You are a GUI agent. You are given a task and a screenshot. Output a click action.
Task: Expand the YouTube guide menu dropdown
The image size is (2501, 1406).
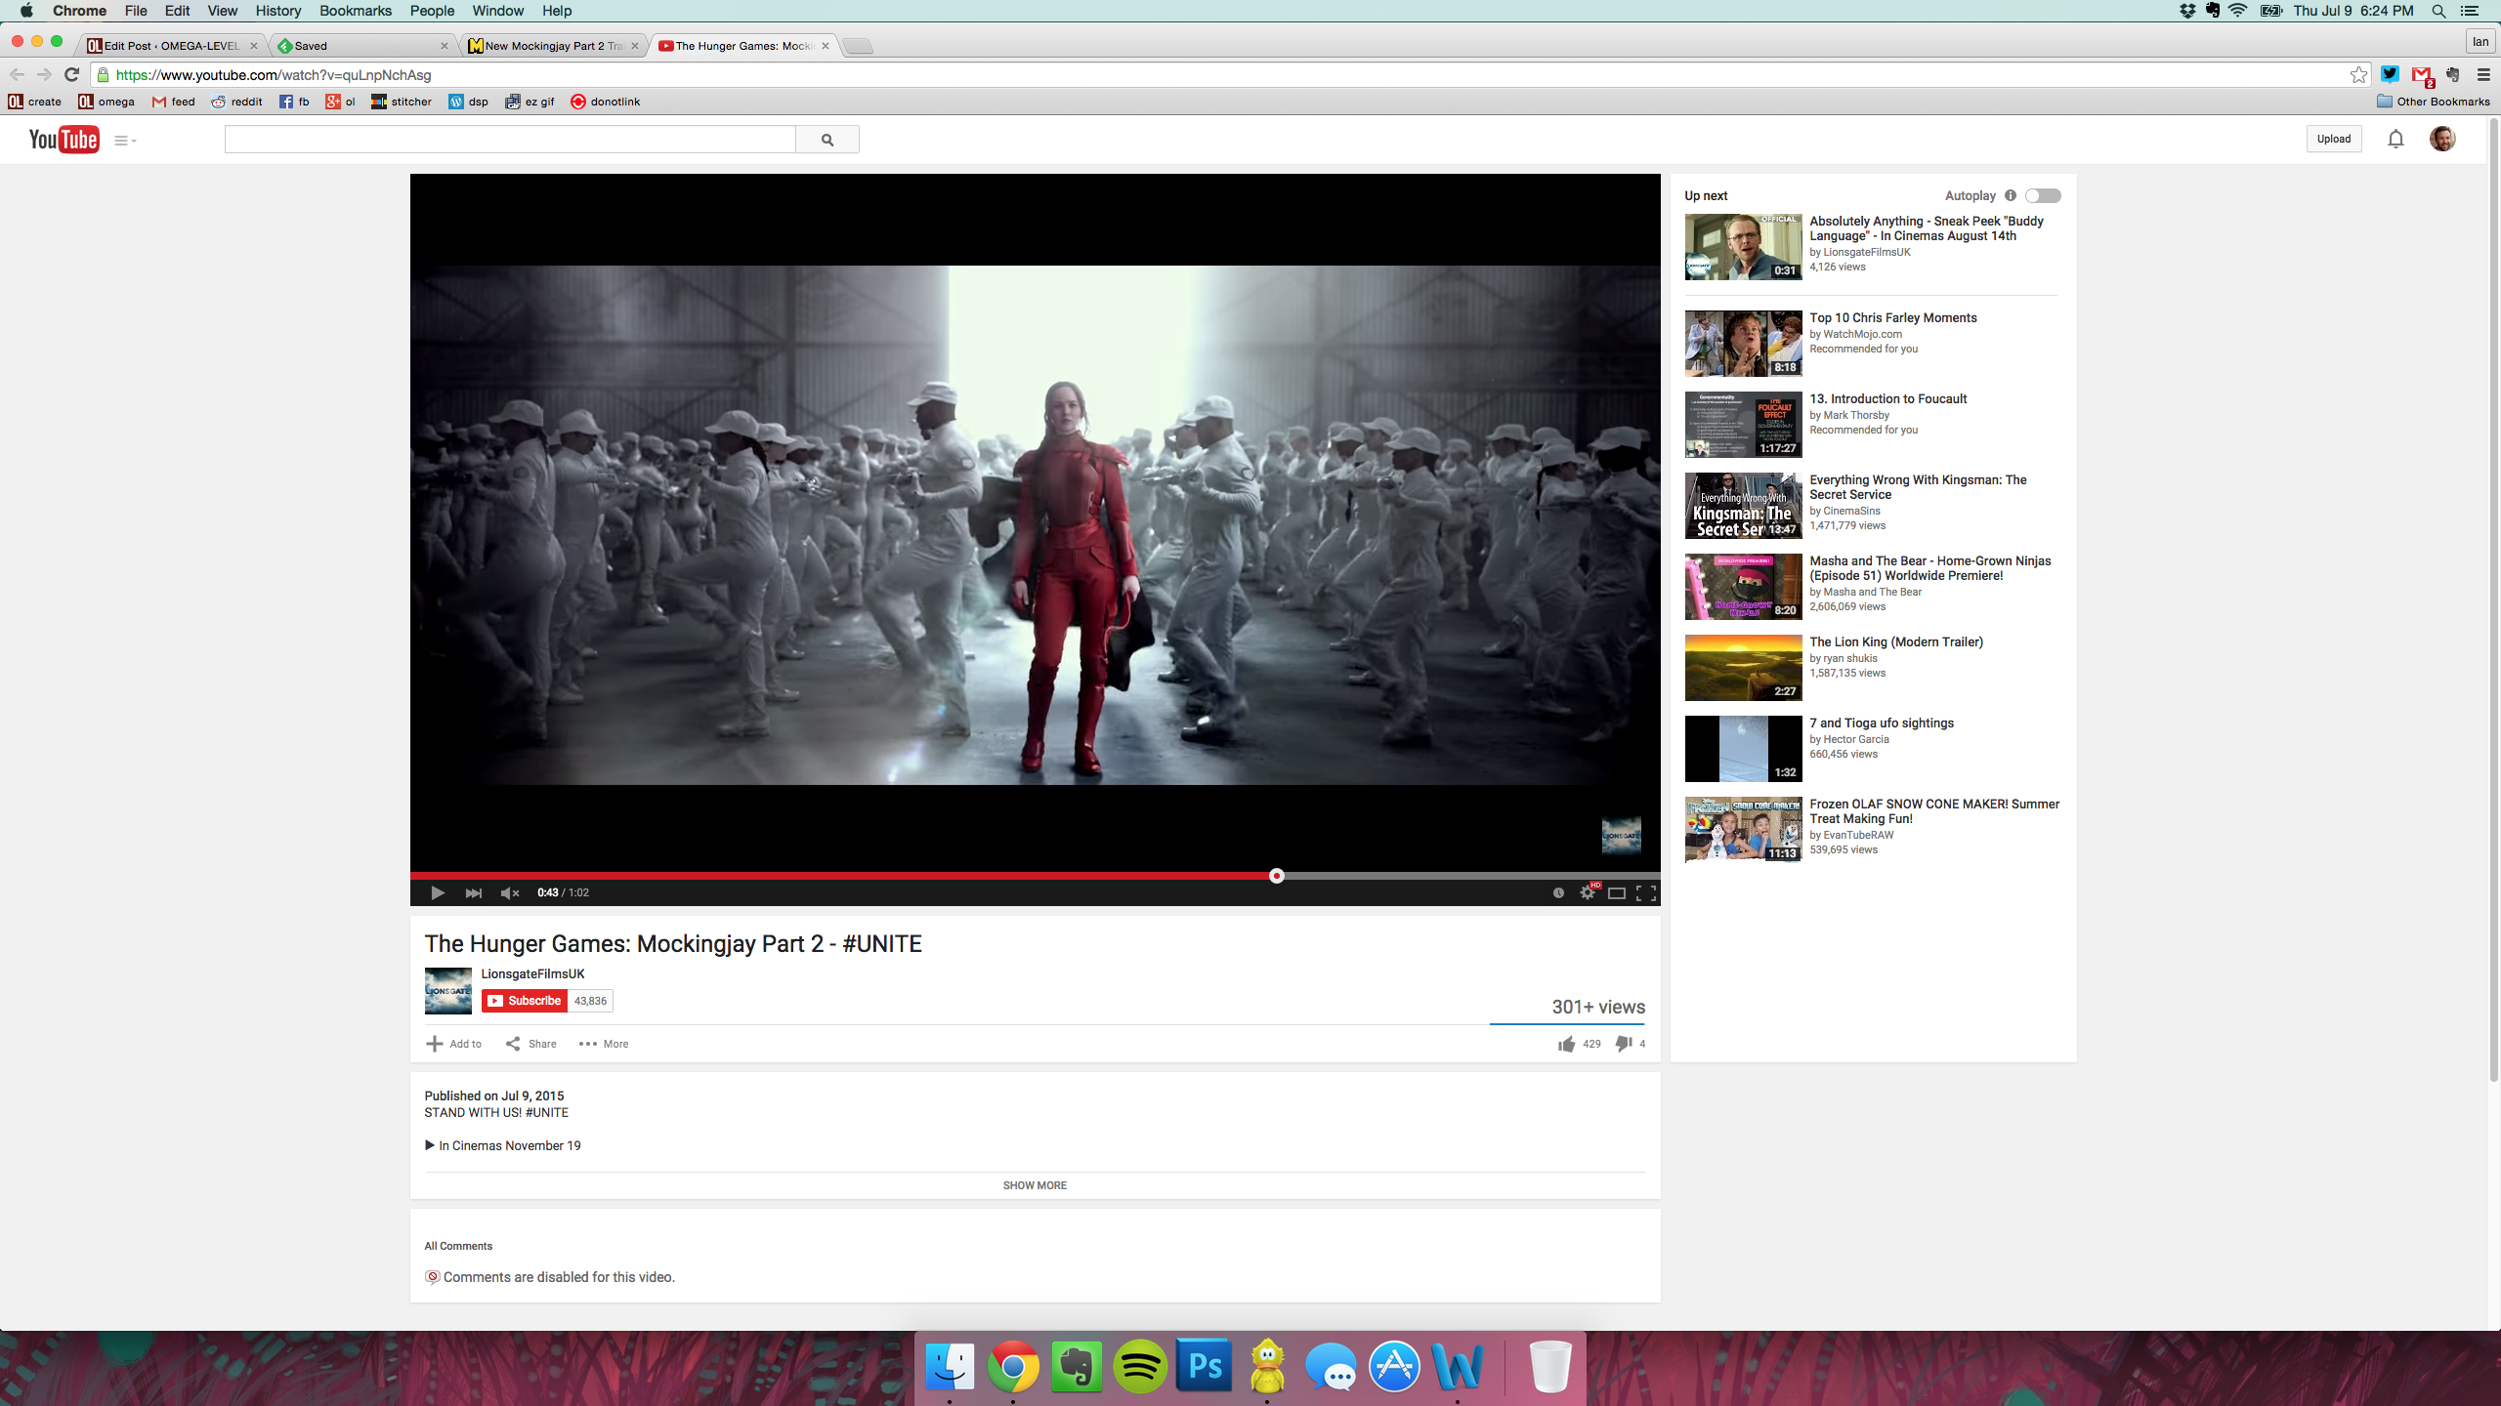tap(125, 141)
